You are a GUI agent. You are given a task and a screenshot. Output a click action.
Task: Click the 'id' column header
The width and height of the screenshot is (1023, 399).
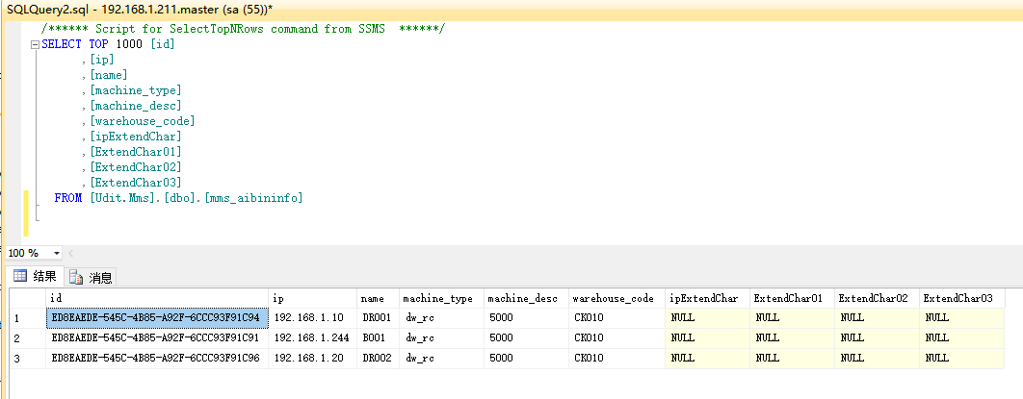coord(156,299)
